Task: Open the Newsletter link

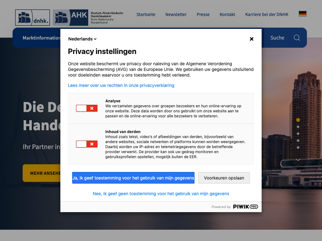Action: click(x=176, y=14)
